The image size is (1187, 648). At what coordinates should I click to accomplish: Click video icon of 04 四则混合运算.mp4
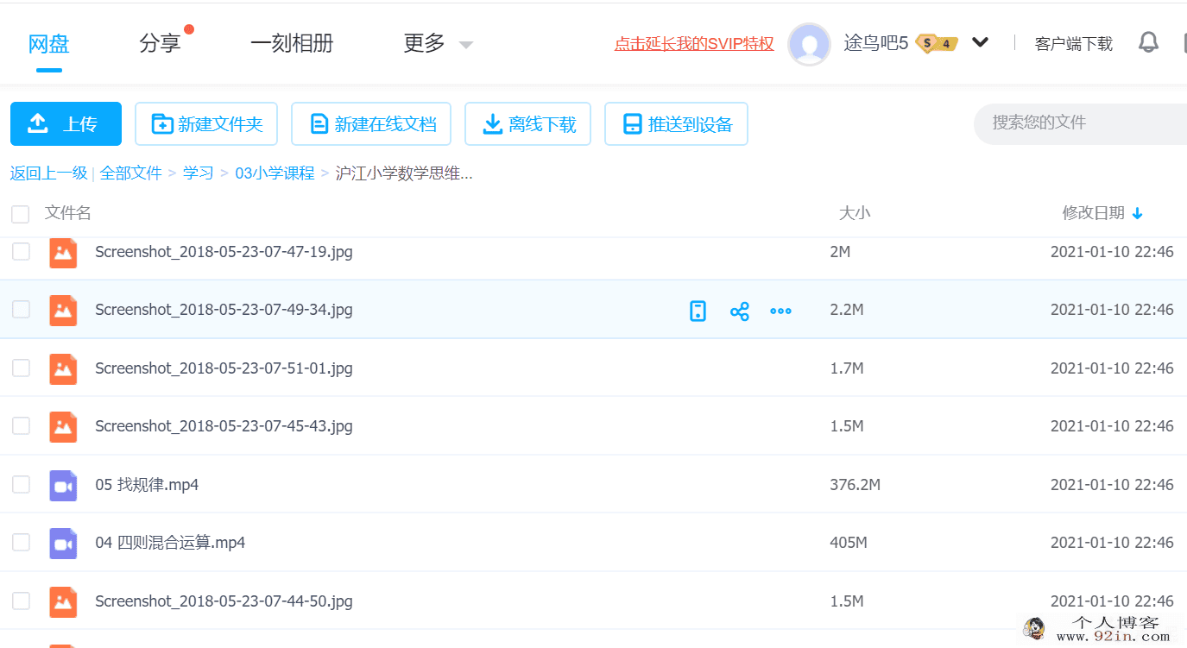pos(63,543)
